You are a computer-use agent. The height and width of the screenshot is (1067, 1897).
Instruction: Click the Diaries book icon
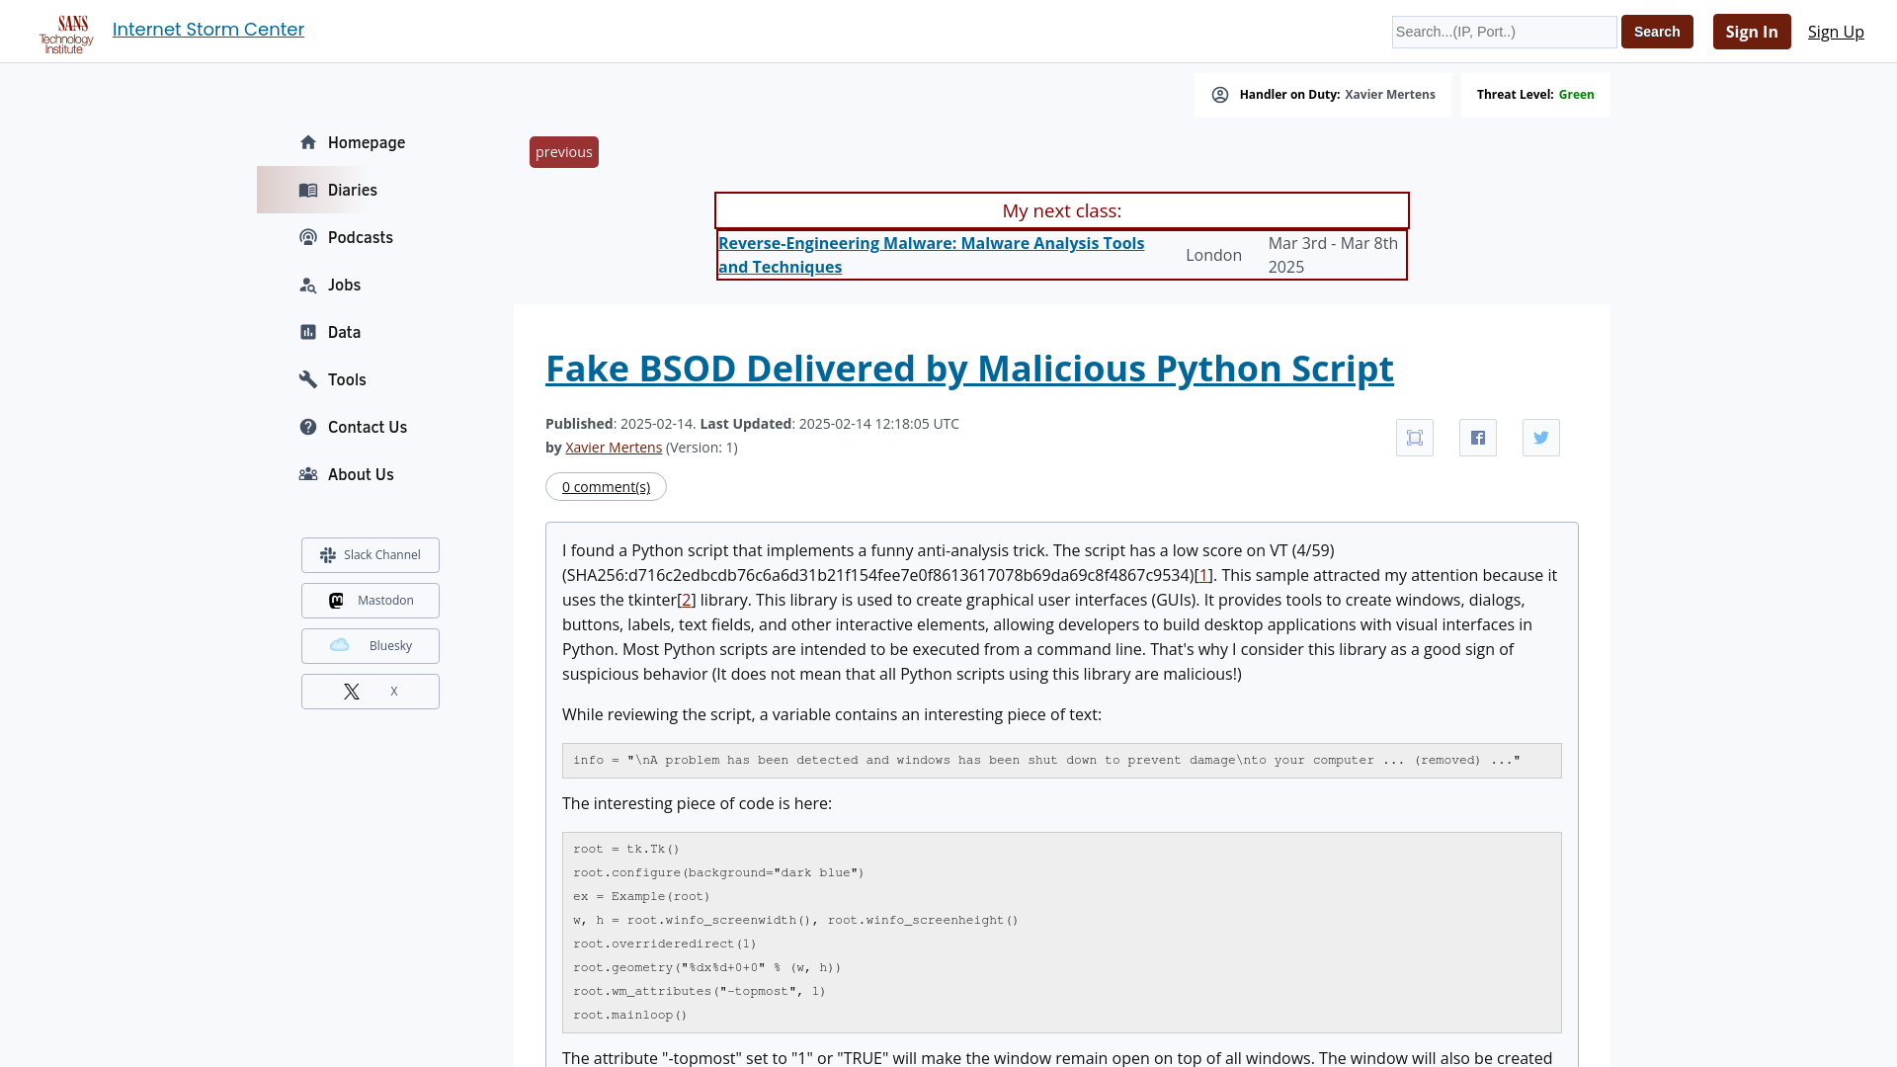(308, 190)
